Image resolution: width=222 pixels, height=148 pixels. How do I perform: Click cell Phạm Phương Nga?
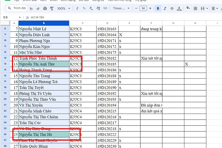[x=44, y=41]
